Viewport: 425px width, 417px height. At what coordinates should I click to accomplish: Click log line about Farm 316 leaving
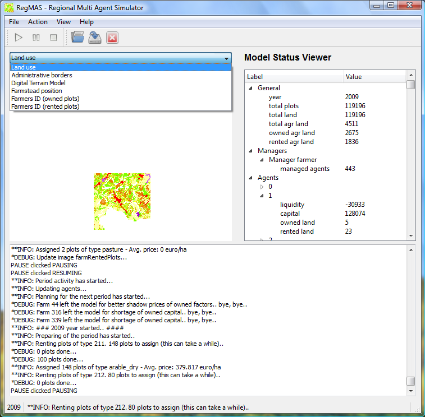(x=113, y=312)
